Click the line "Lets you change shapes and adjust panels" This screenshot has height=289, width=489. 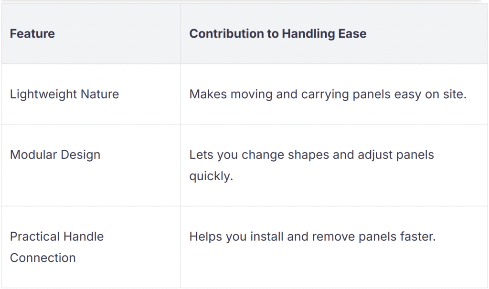coord(311,155)
